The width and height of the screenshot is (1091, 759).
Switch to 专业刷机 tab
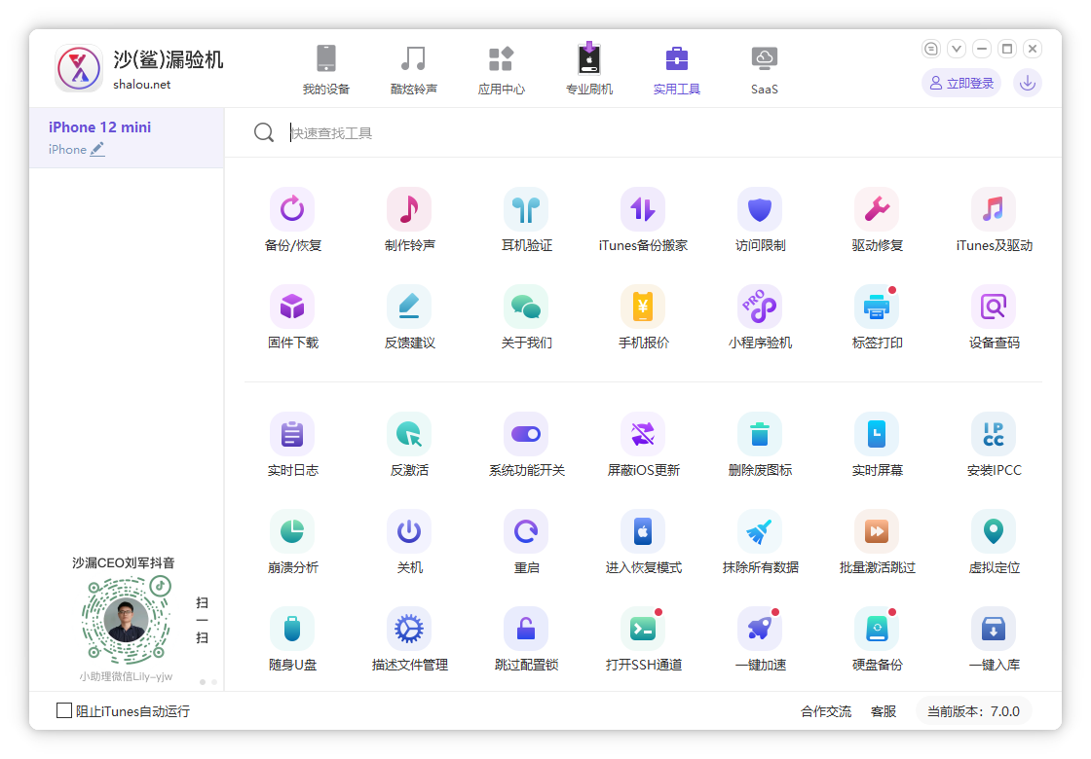(588, 69)
